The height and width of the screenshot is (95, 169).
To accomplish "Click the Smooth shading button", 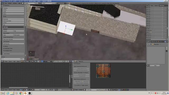I will [x=8, y=31].
